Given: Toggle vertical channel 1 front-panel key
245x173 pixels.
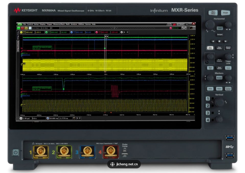Looking at the screenshot, I should pos(208,98).
